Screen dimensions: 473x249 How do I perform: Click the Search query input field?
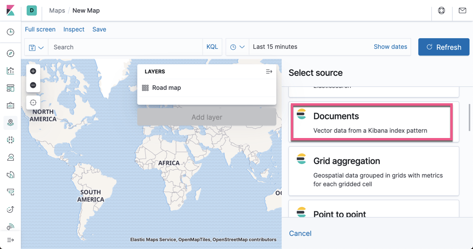tap(126, 47)
